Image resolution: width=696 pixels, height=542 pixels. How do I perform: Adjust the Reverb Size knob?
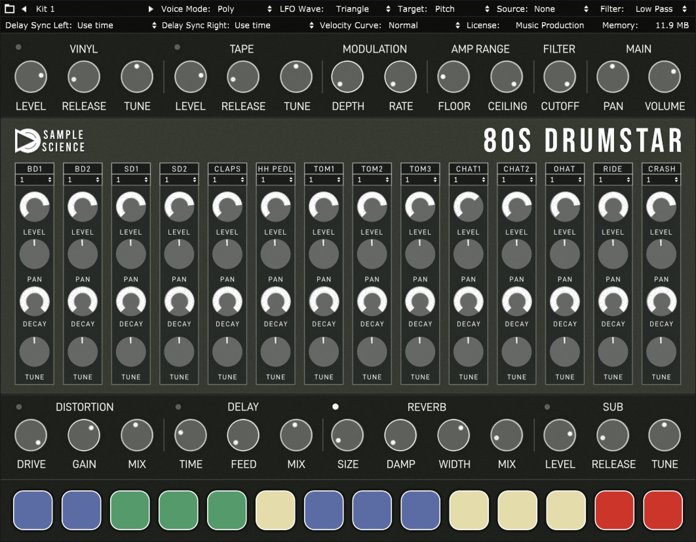point(348,435)
